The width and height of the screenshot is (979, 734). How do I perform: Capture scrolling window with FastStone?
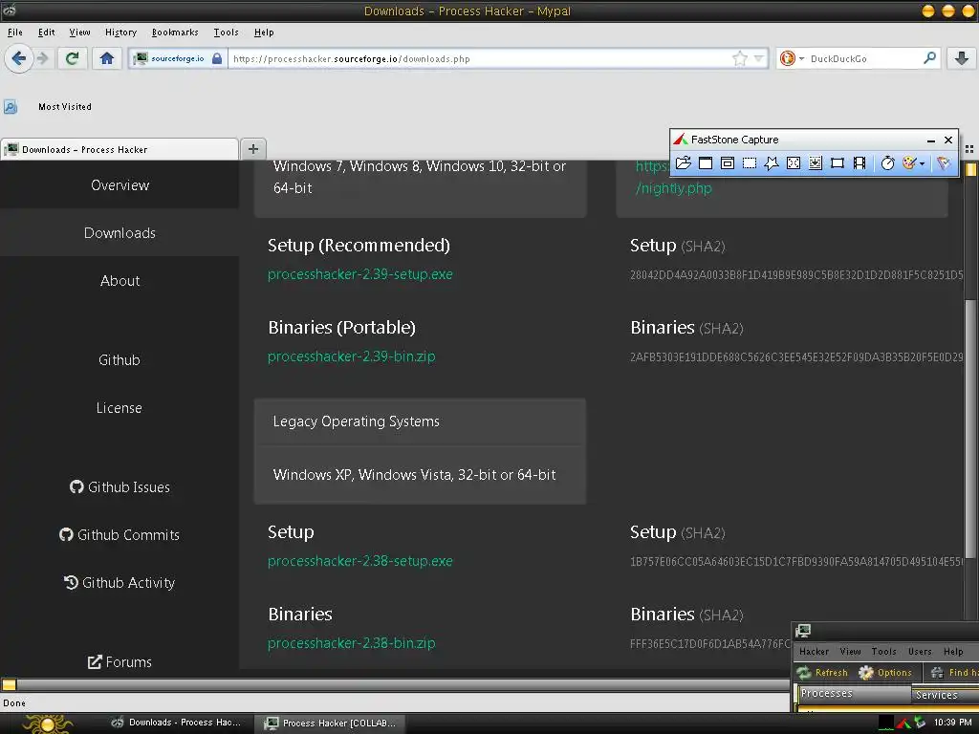(x=816, y=162)
